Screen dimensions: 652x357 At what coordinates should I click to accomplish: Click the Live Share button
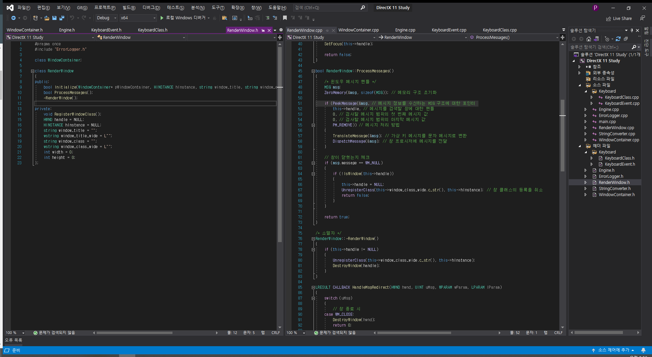(619, 19)
